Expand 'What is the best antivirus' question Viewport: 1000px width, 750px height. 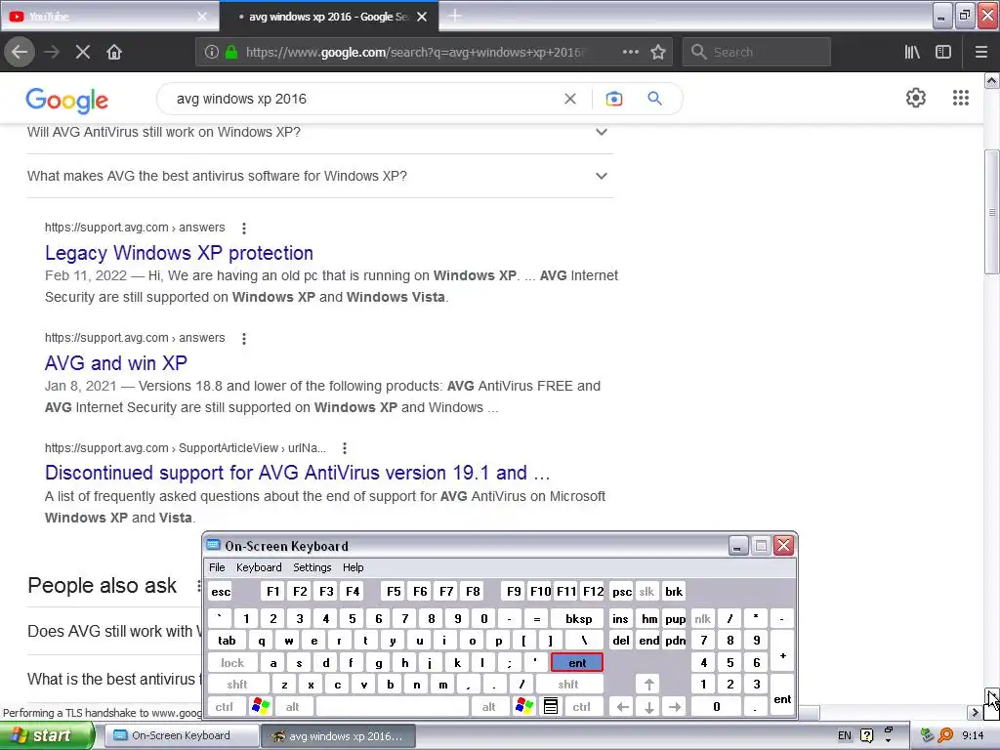pos(115,680)
